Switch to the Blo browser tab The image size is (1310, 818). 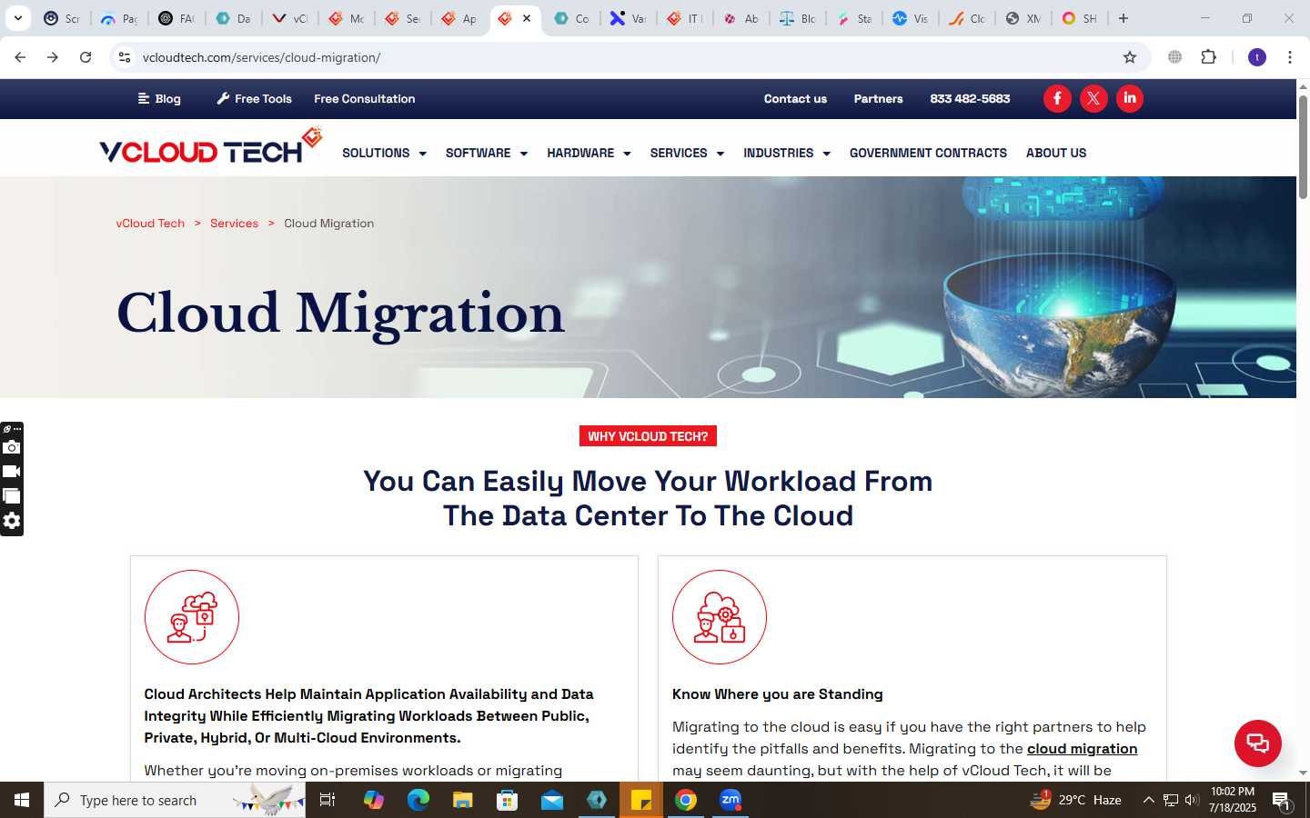tap(798, 18)
